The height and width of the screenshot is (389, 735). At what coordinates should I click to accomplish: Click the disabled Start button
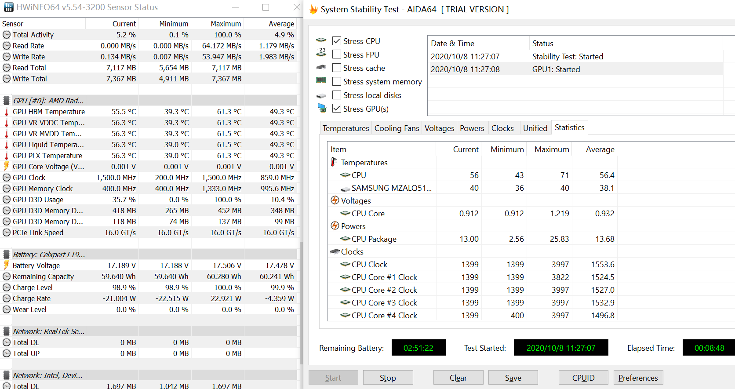(x=333, y=378)
